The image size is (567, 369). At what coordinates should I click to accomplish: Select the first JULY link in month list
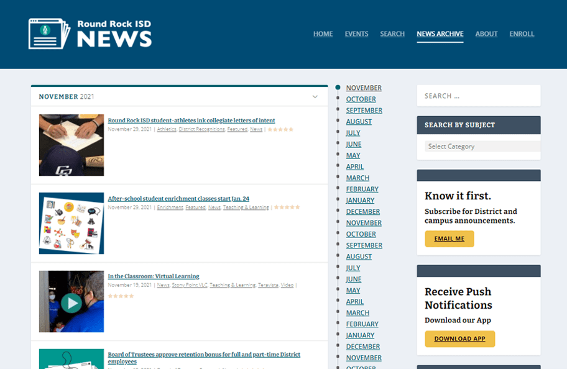(x=353, y=133)
